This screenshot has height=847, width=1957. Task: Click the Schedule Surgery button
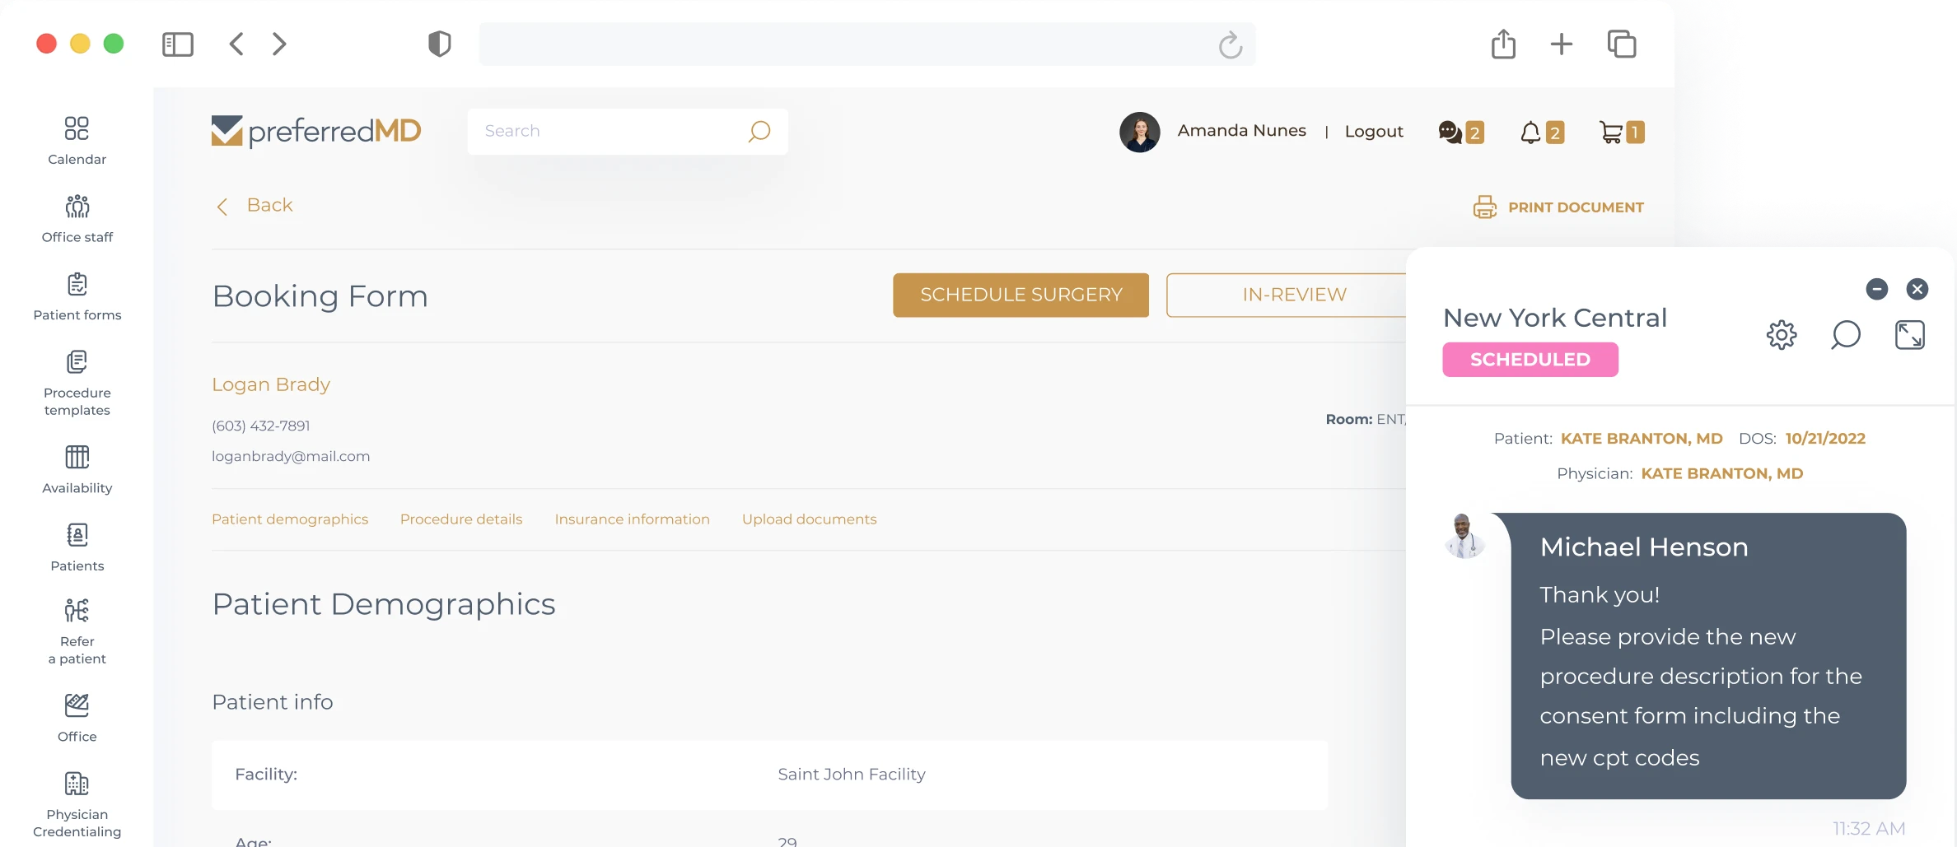click(1021, 295)
